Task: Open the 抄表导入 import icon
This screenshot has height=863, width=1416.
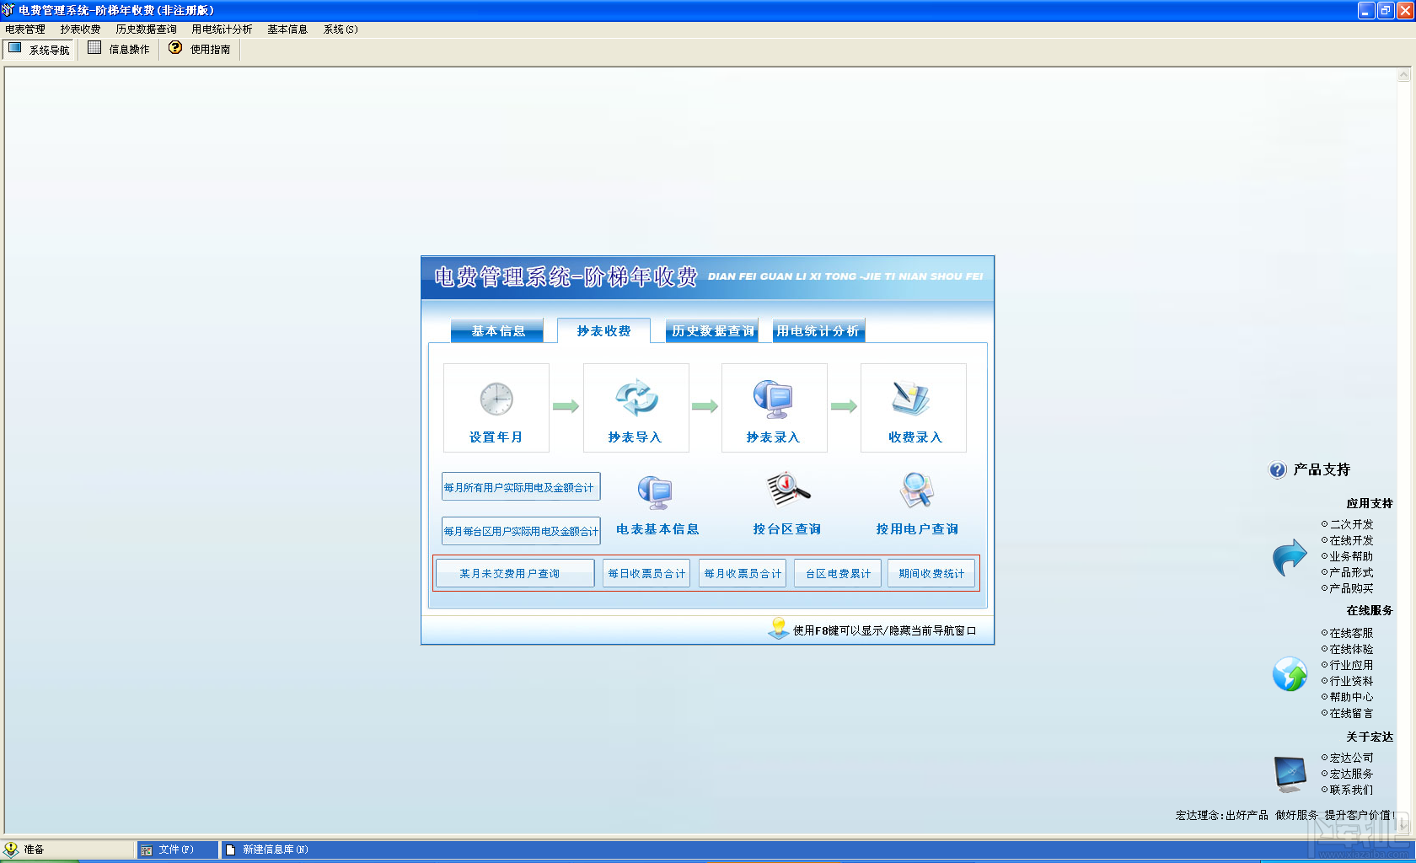Action: [636, 398]
